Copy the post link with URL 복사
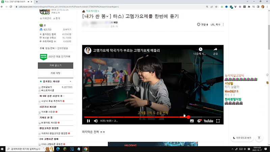This screenshot has width=270, height=152. [x=215, y=25]
